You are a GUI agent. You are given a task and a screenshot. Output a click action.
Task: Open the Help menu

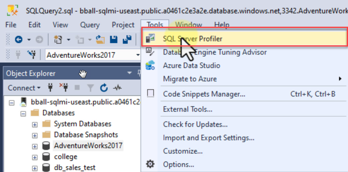(x=222, y=25)
